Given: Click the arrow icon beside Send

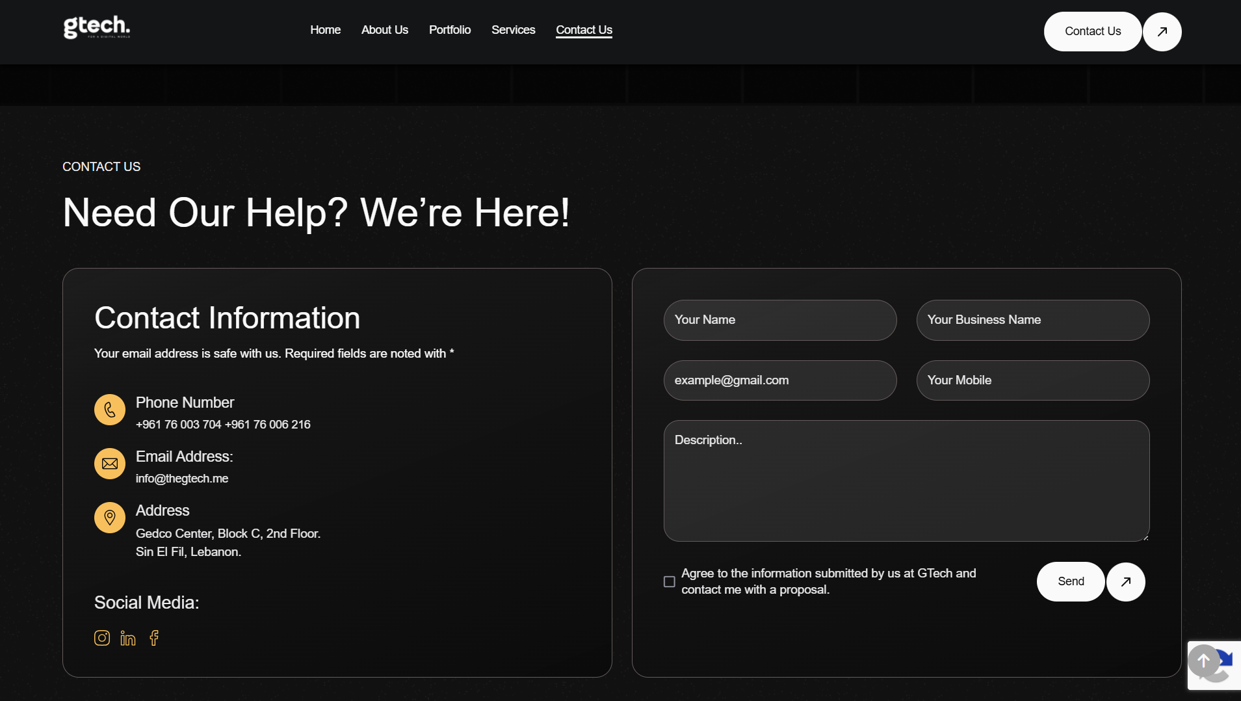Looking at the screenshot, I should (x=1126, y=582).
